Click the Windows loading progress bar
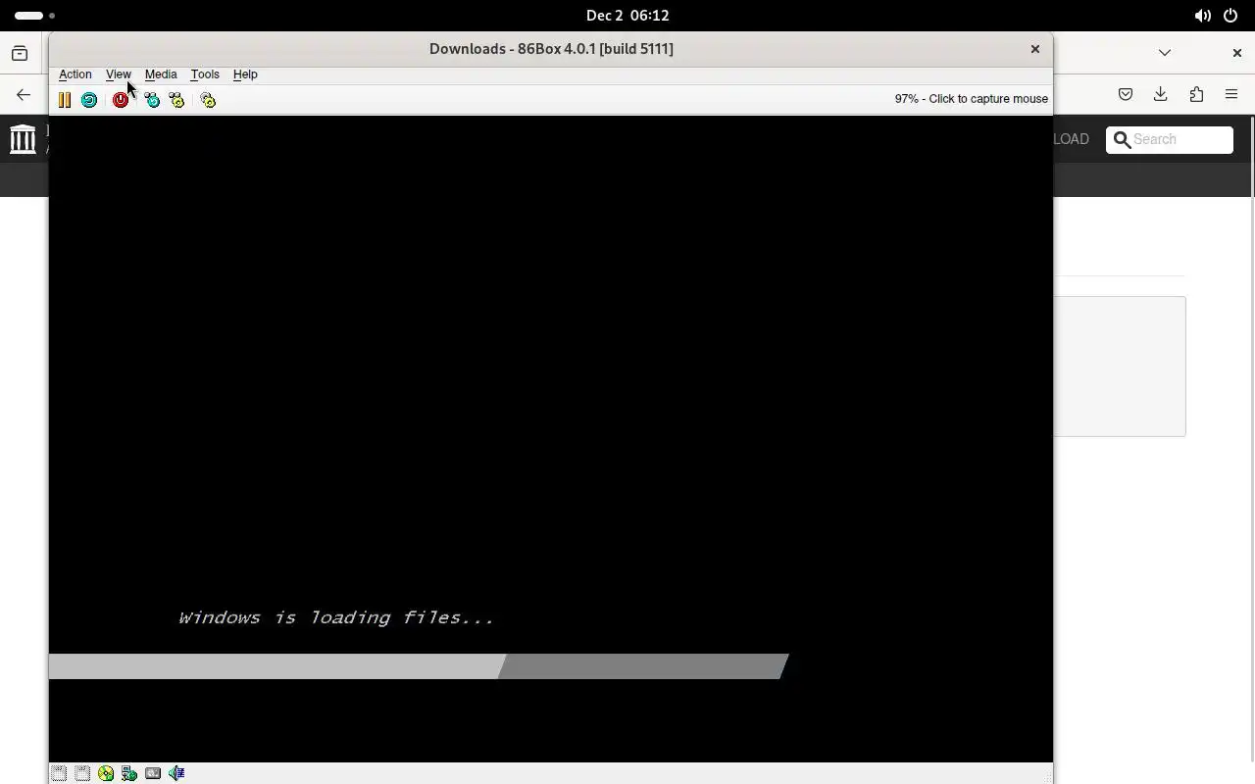 point(419,666)
